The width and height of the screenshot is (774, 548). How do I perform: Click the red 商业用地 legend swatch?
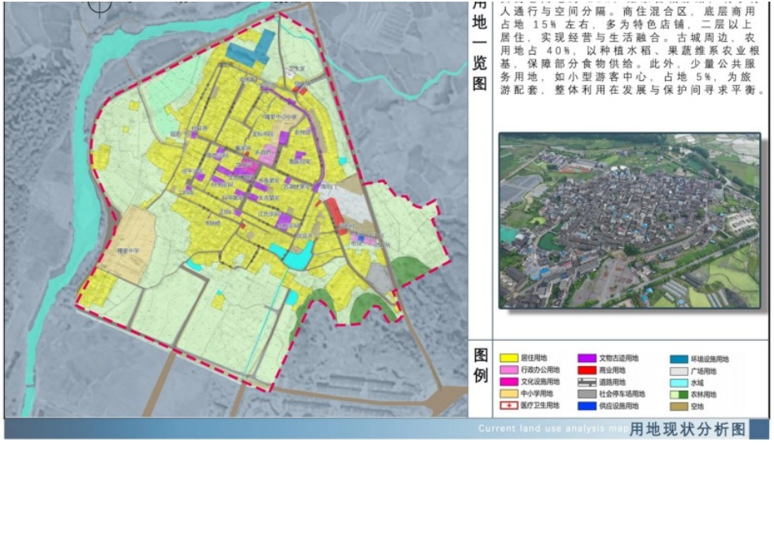tap(587, 370)
